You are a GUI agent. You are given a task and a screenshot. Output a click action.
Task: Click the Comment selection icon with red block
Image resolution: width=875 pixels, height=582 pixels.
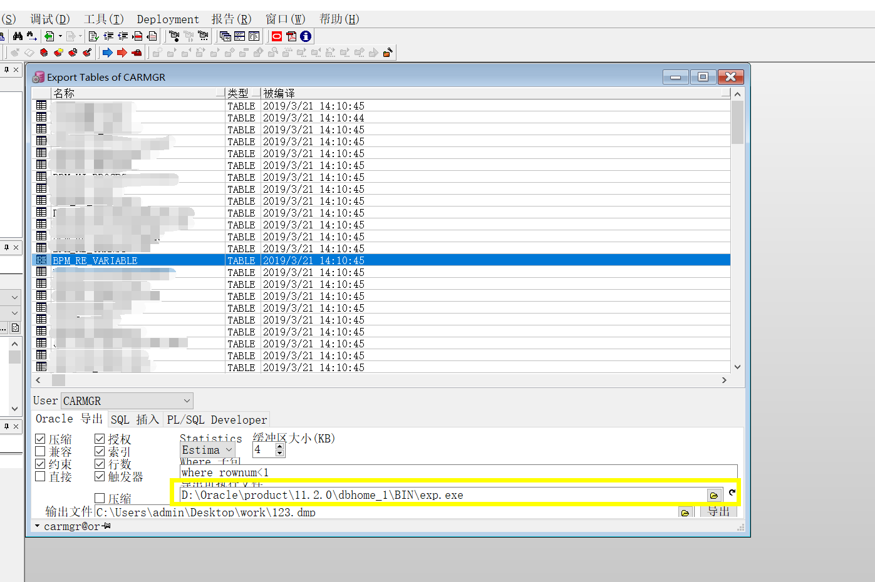[138, 36]
